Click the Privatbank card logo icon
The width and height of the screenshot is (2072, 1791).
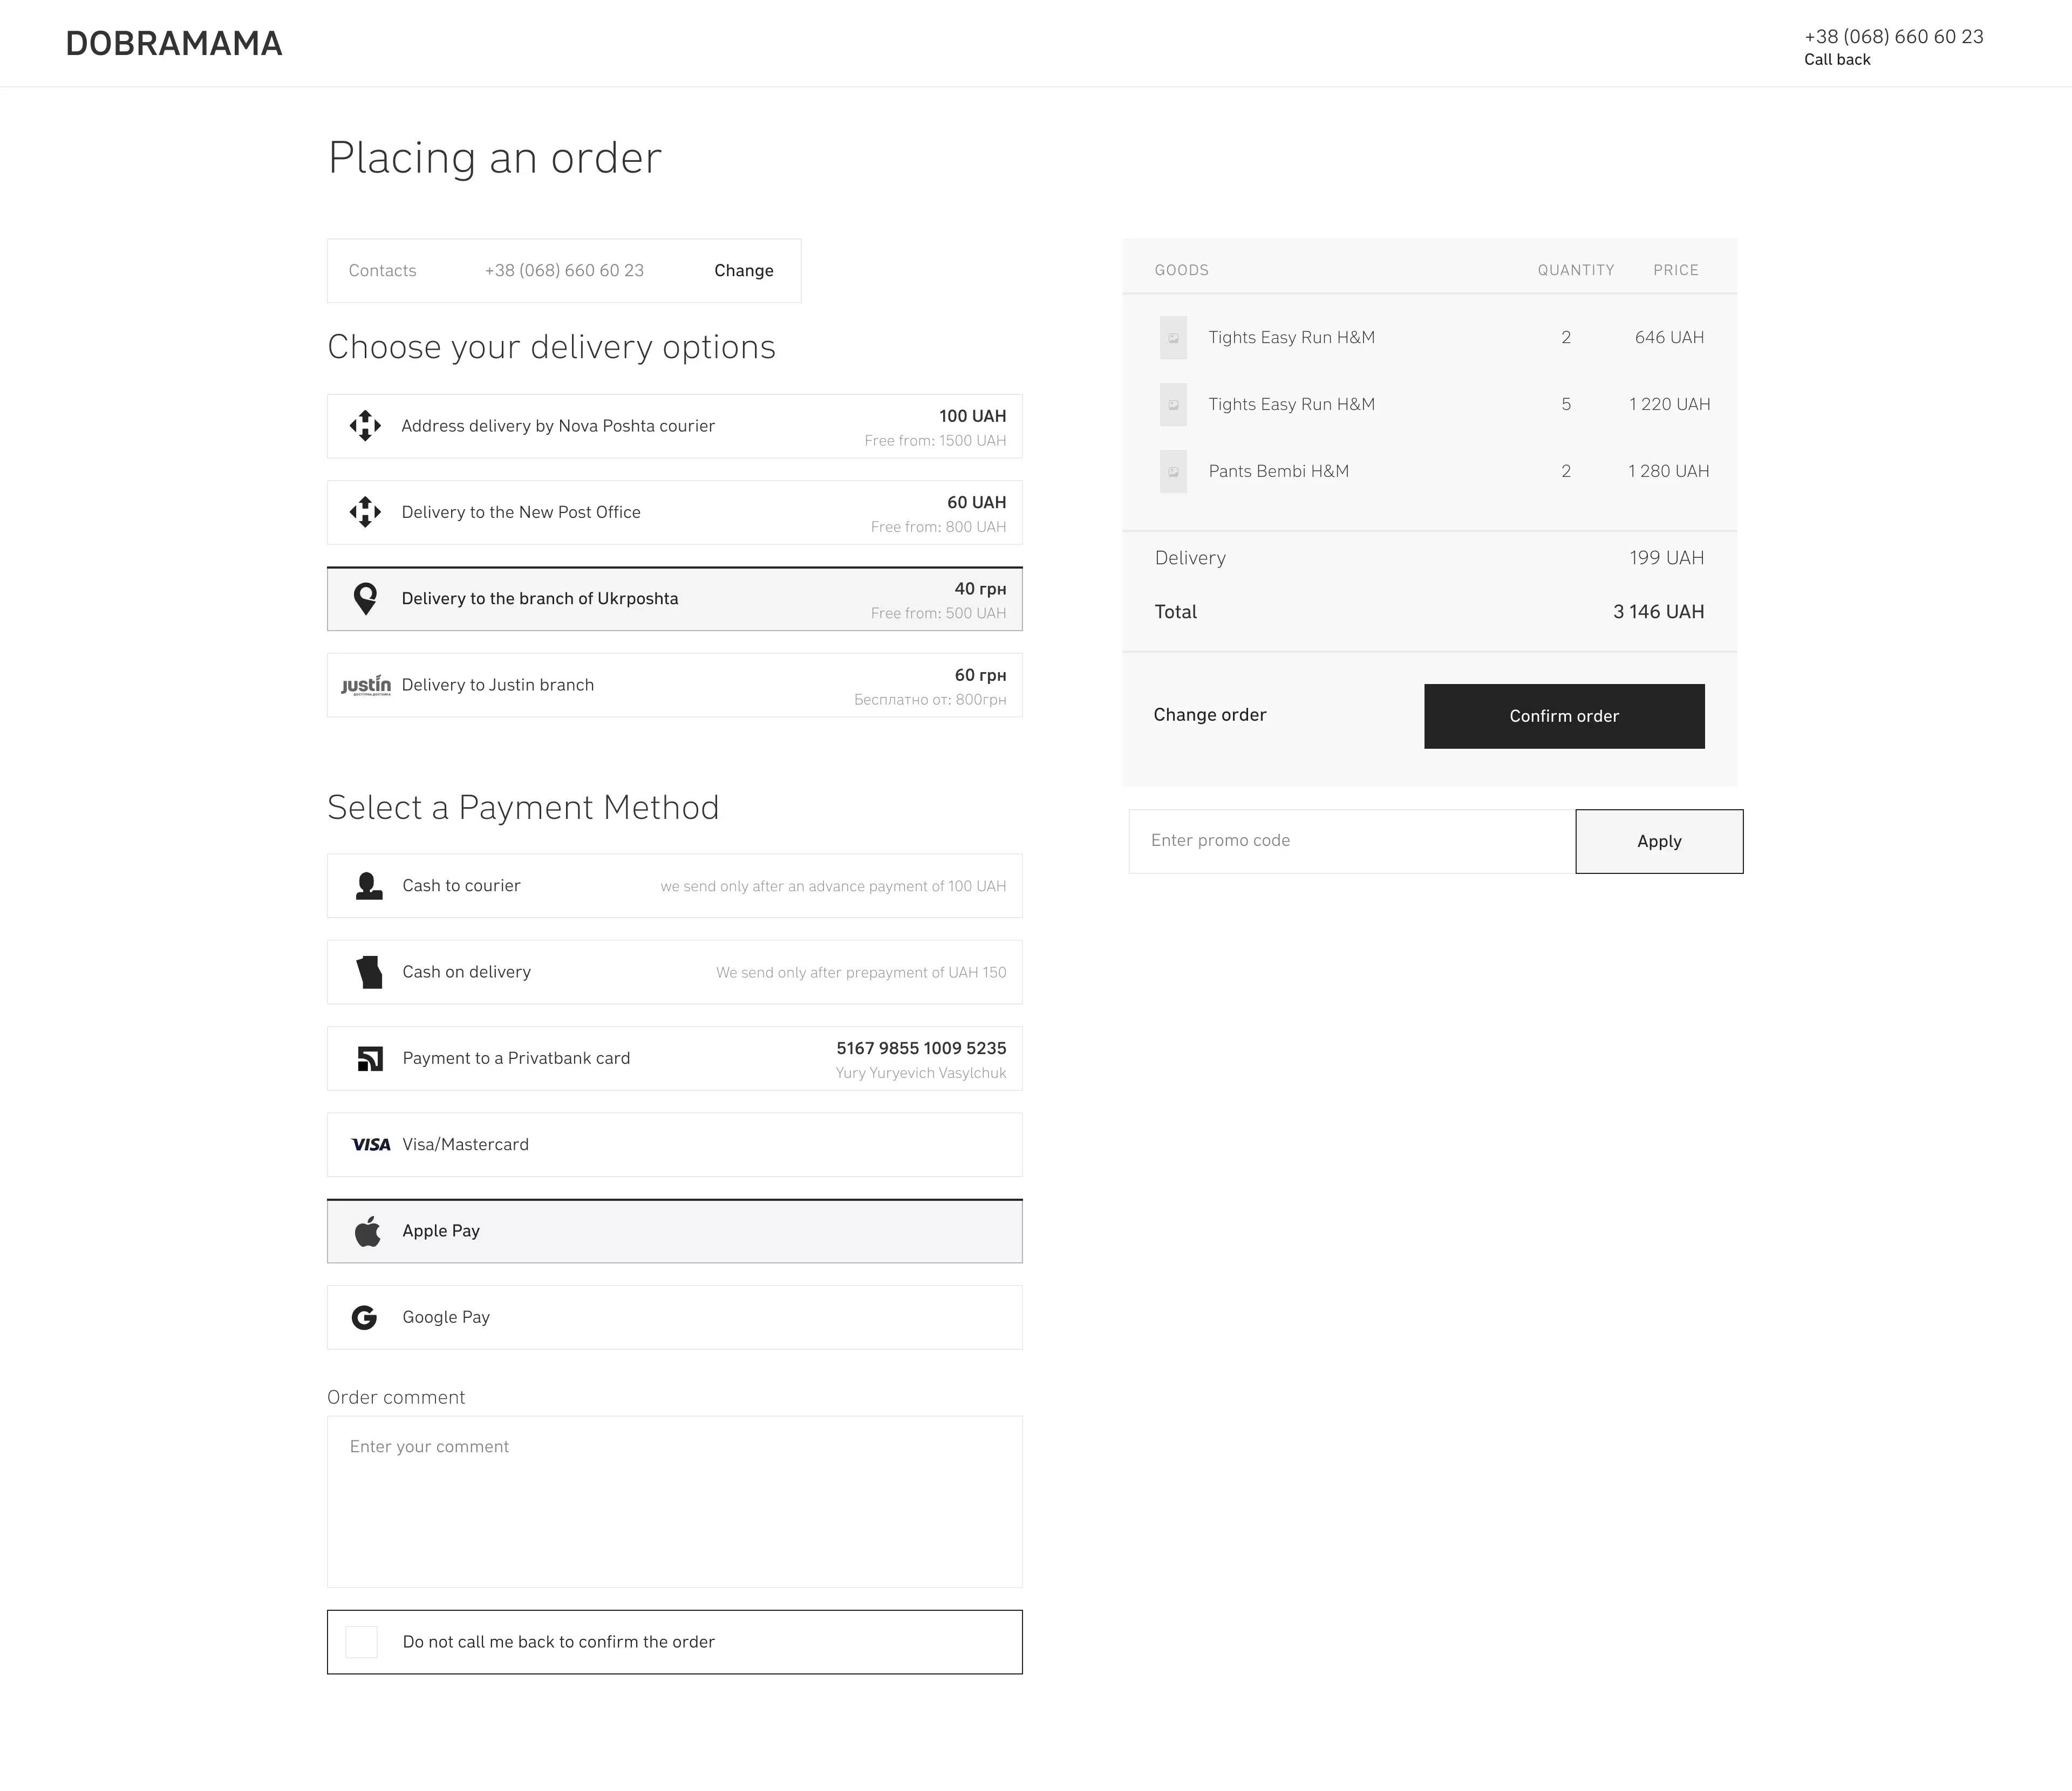coord(370,1058)
